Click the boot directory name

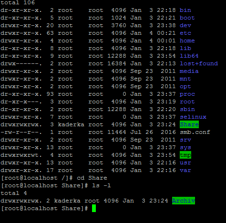(187, 18)
